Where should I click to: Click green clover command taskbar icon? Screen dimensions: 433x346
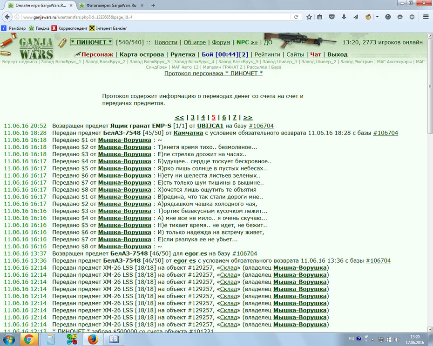[72, 339]
